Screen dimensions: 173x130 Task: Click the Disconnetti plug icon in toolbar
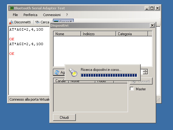pos(11,22)
